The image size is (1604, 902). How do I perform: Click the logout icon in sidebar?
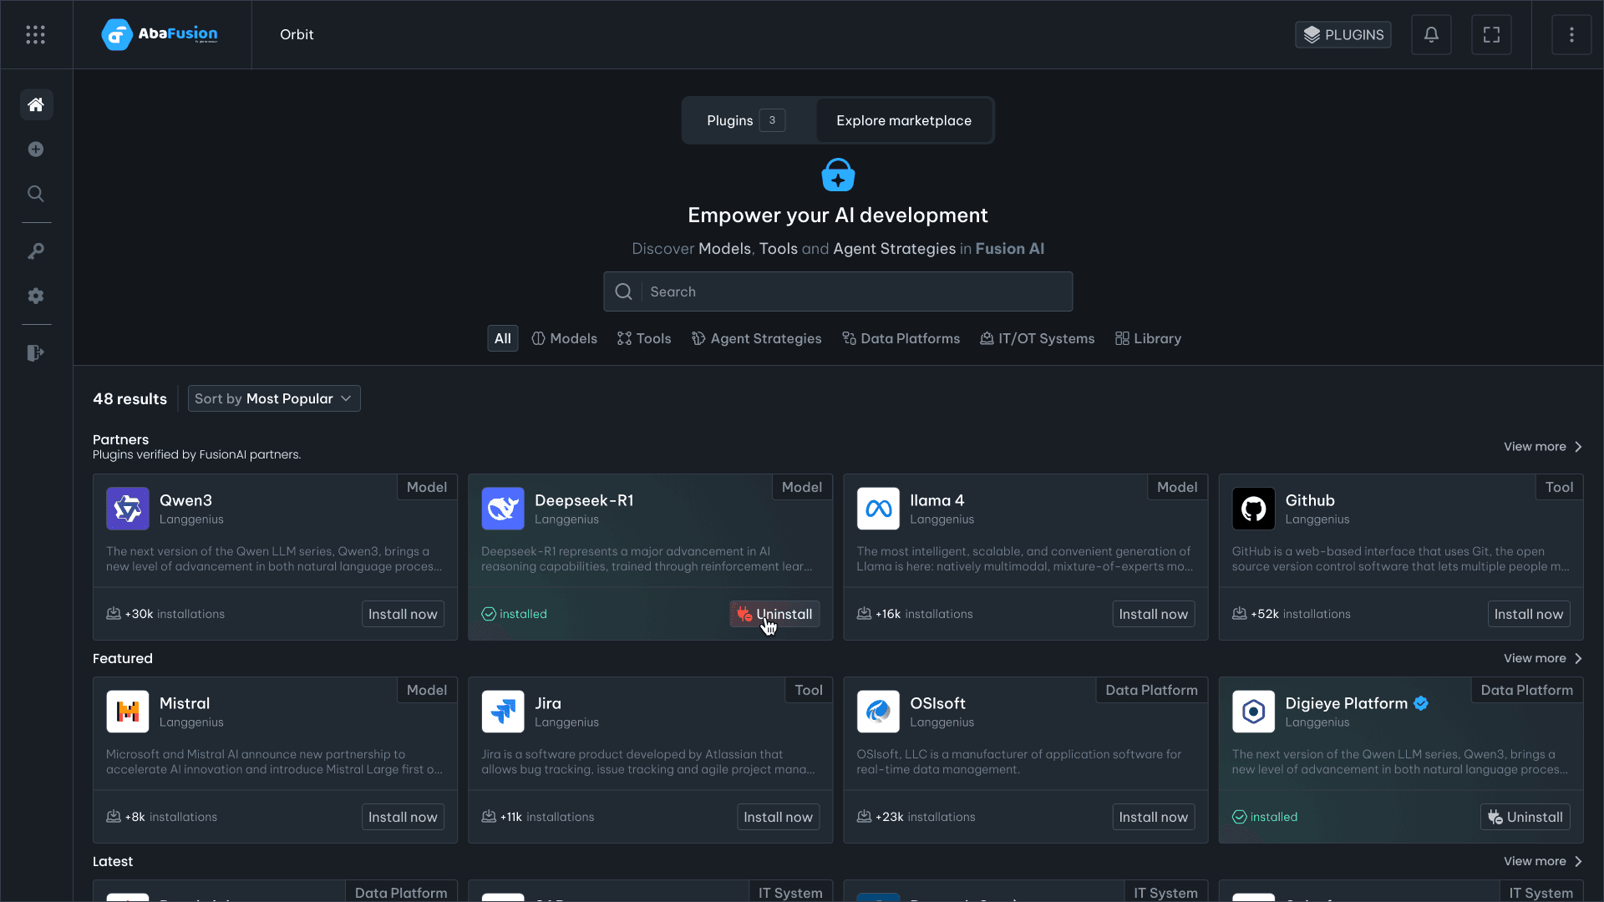coord(36,353)
